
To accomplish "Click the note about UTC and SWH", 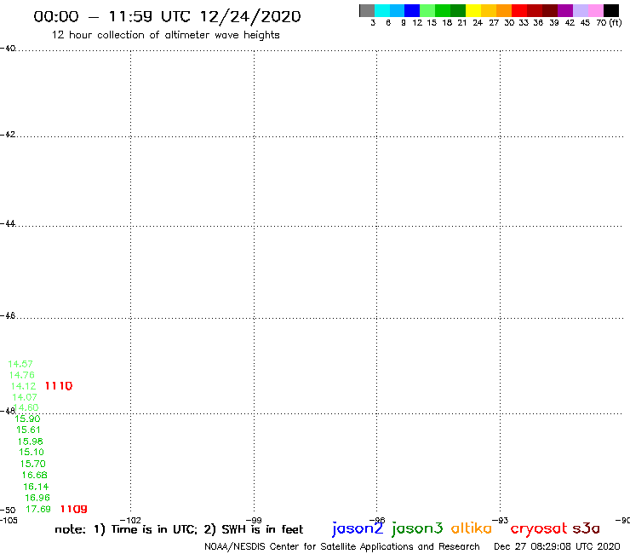I will [x=179, y=529].
